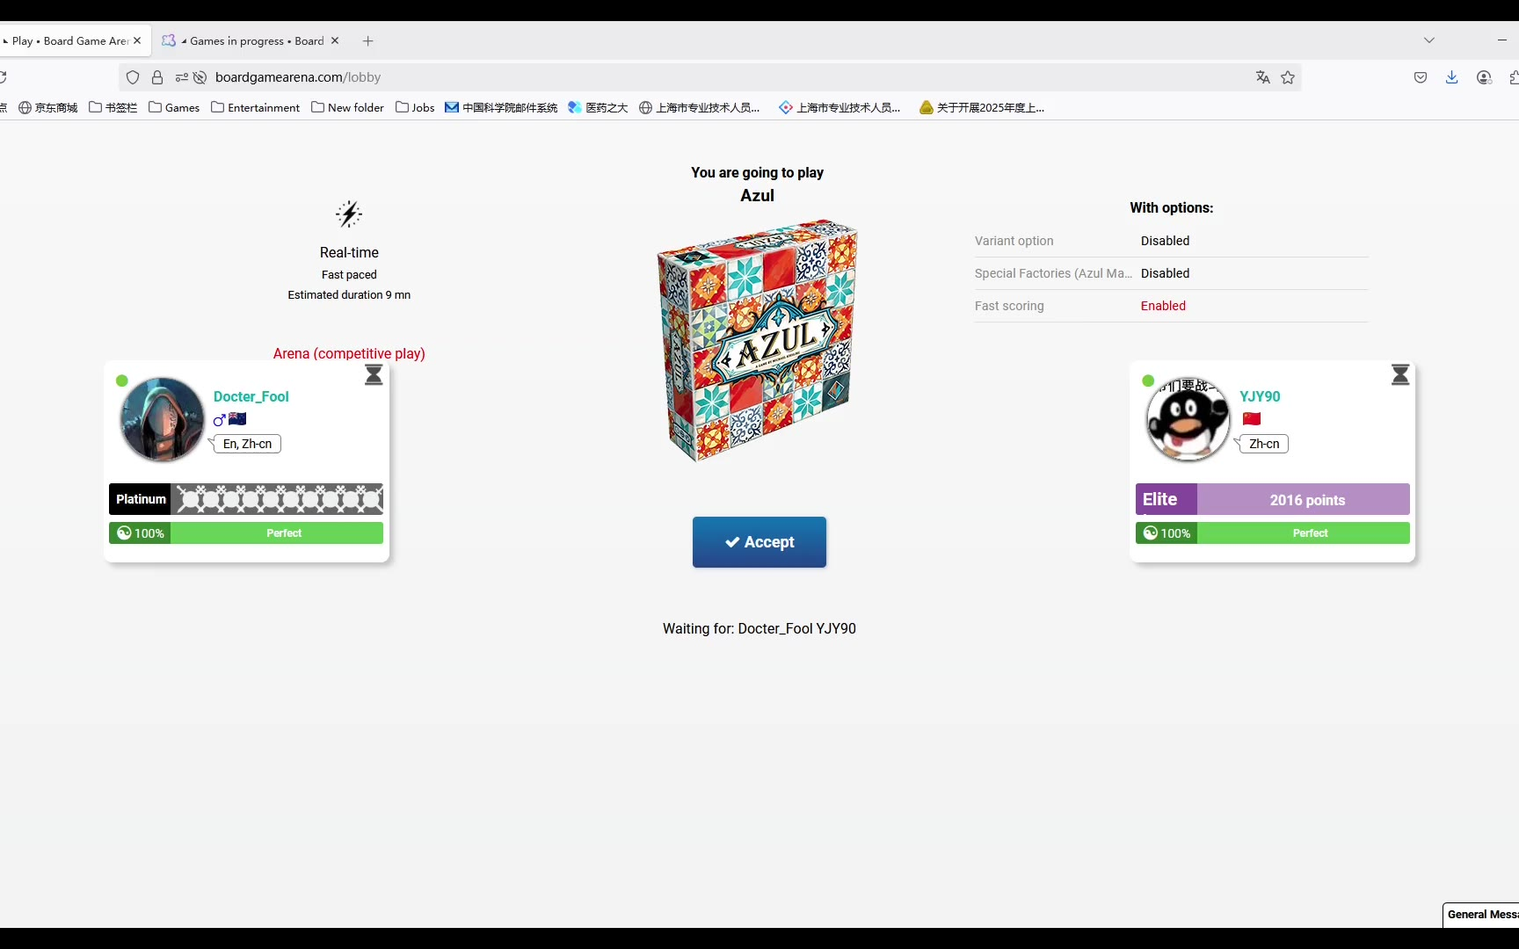Open first 上海市专业技术人员 bookmark with globe icon
1519x949 pixels.
click(x=700, y=107)
